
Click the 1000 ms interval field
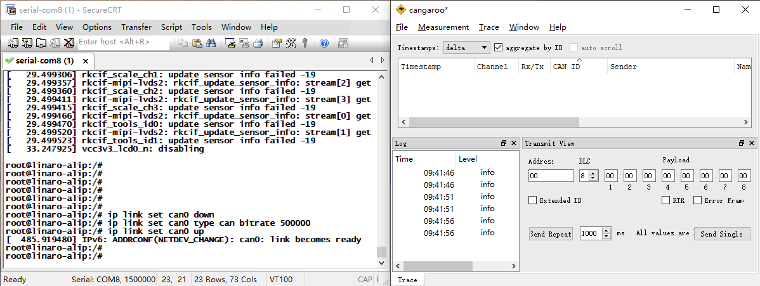[591, 233]
